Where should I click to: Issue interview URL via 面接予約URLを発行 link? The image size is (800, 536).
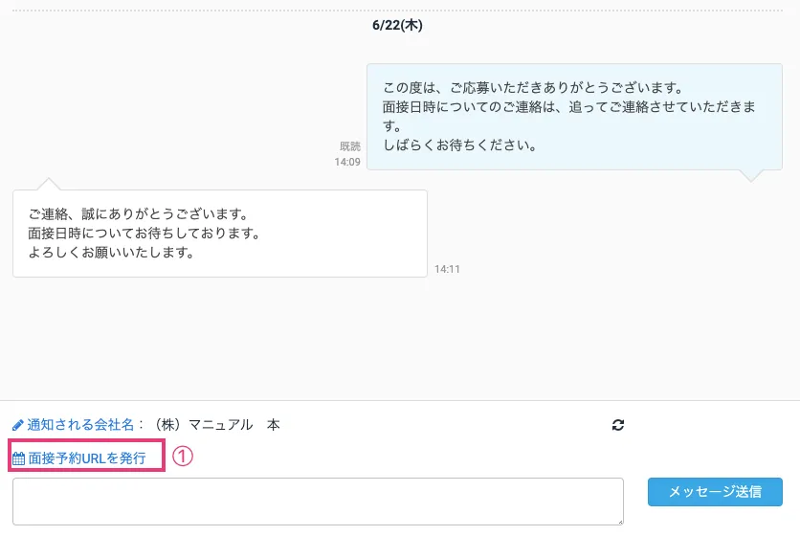pos(87,459)
